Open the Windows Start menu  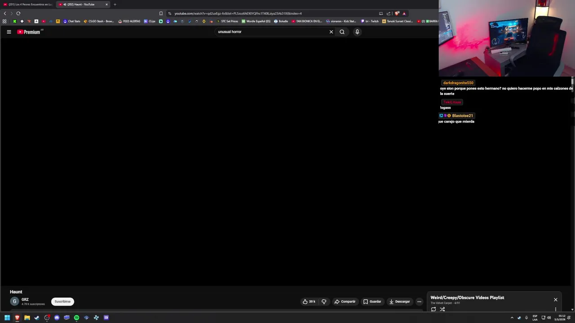click(7, 318)
